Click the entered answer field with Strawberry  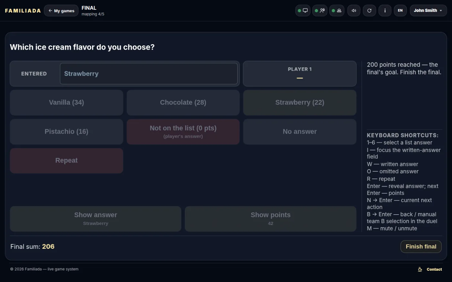[x=149, y=74]
